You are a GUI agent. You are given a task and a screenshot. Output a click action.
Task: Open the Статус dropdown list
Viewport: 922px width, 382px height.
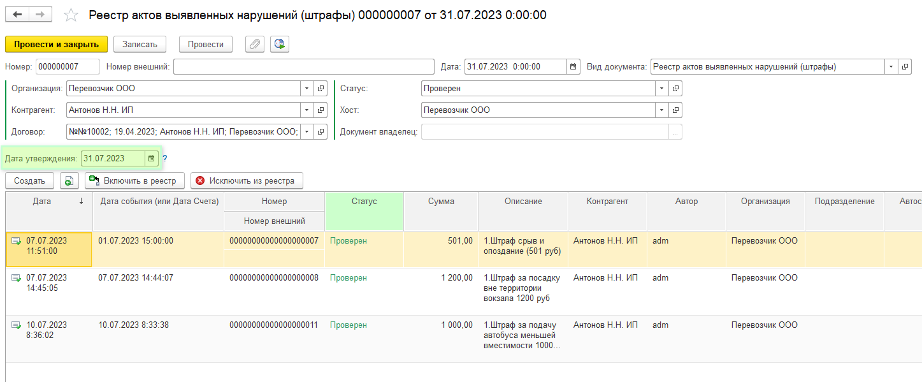(662, 89)
